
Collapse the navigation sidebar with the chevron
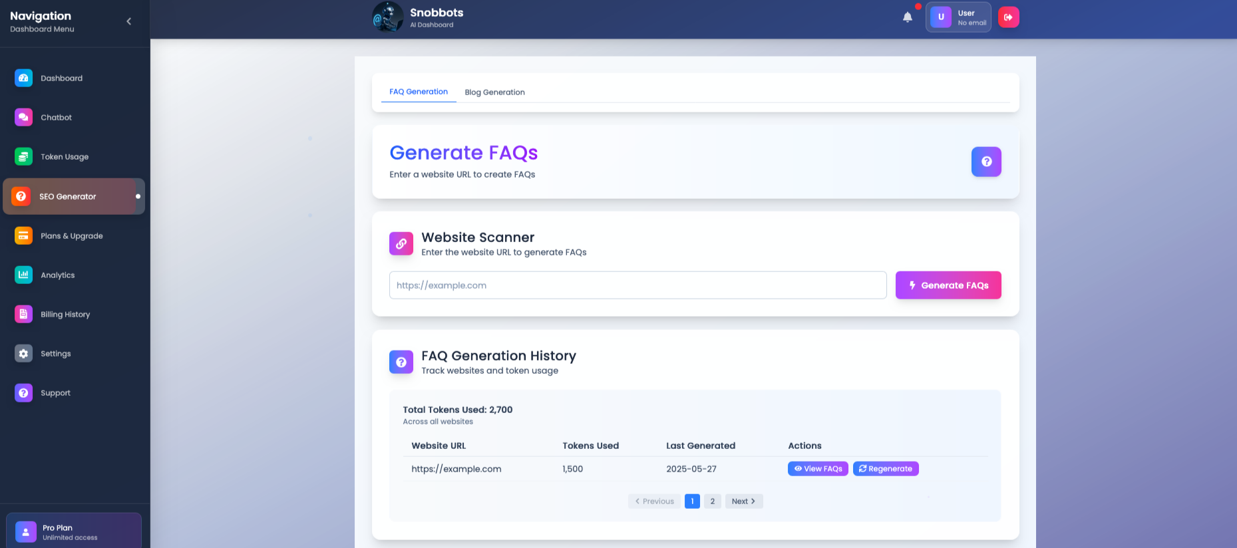coord(128,21)
